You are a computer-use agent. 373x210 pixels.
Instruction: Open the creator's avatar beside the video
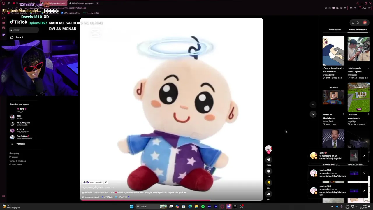[x=269, y=148]
